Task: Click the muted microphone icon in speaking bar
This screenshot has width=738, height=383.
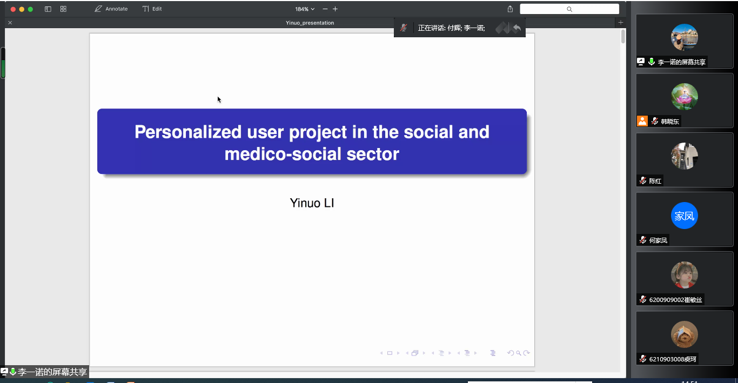Action: (x=404, y=28)
